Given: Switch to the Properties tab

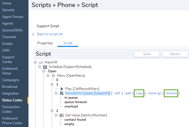Looking at the screenshot, I should (45, 43).
